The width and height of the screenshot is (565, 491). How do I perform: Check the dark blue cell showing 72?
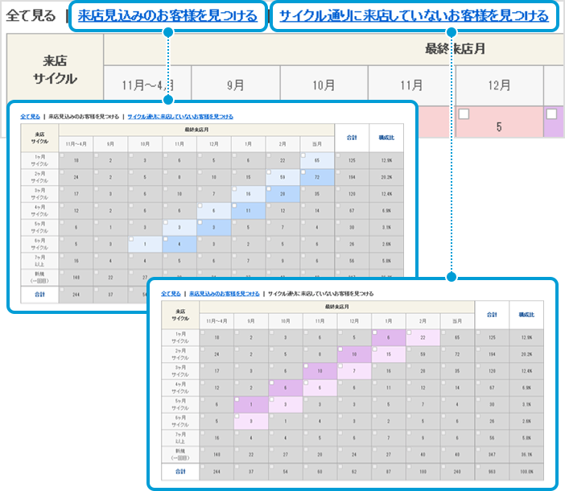[318, 176]
